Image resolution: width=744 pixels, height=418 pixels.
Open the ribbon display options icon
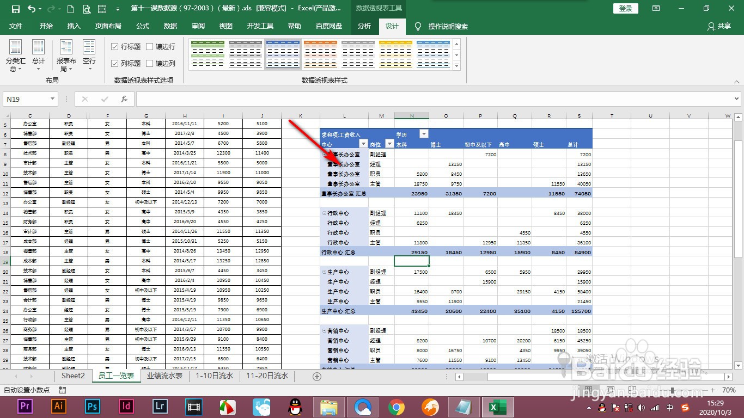pos(655,9)
